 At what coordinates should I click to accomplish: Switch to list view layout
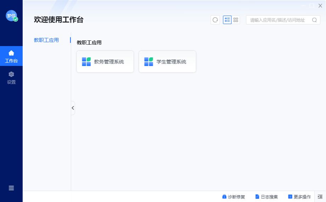(x=227, y=20)
